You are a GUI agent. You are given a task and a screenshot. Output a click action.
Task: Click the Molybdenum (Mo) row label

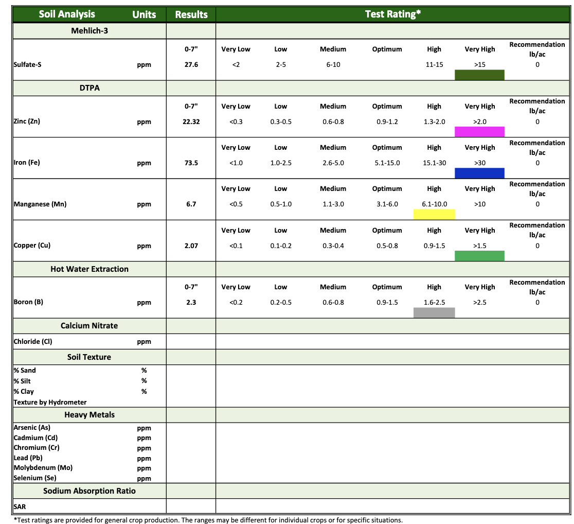coord(43,468)
